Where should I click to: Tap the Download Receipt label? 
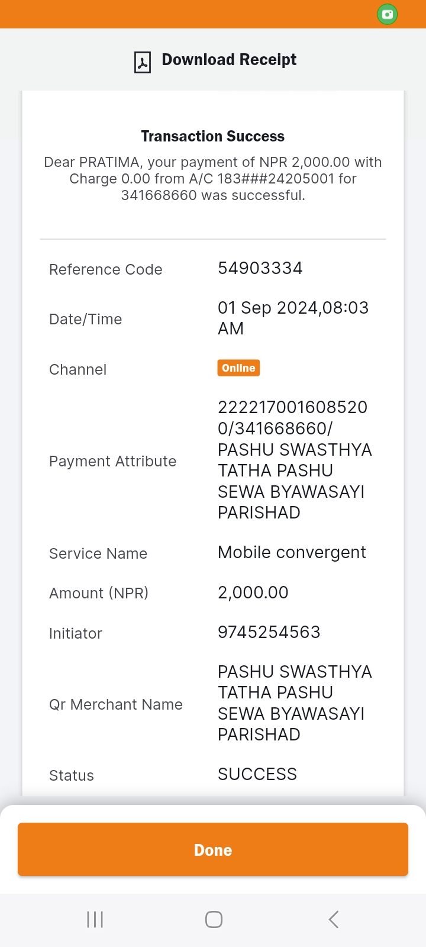click(229, 60)
